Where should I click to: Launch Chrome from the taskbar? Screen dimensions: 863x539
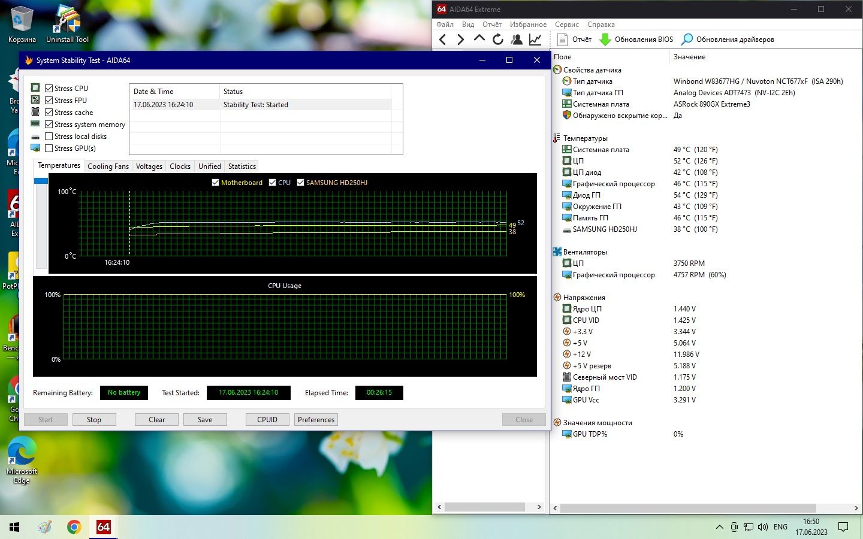click(x=74, y=527)
